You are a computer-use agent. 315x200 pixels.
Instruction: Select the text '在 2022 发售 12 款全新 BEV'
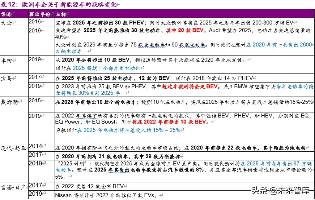click(x=90, y=186)
